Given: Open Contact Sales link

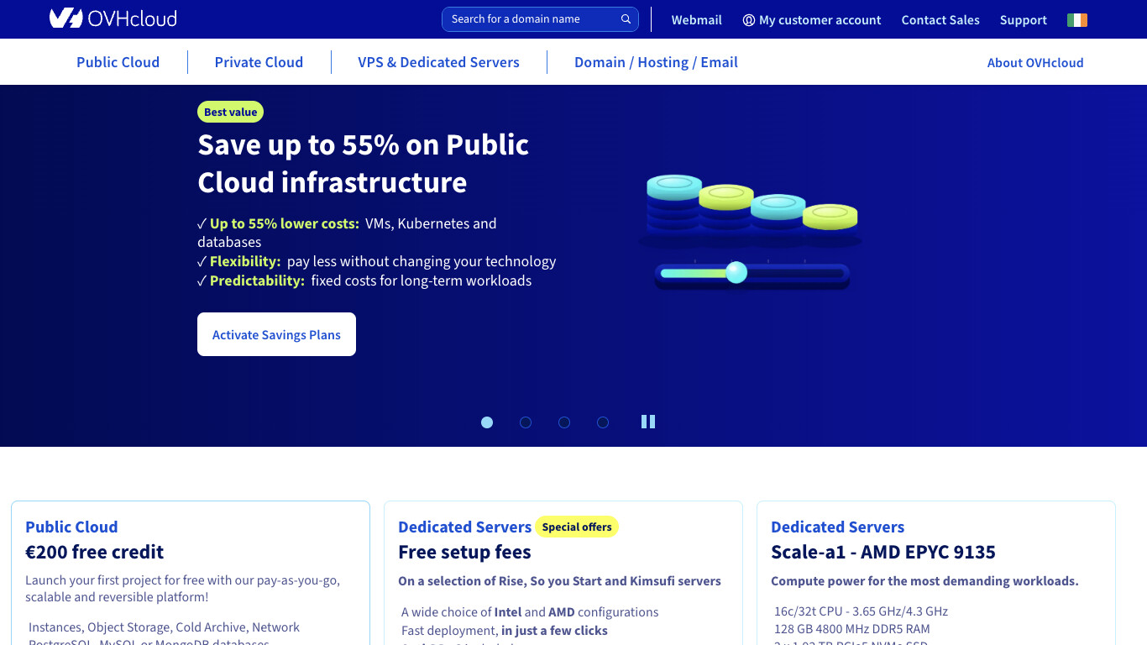Looking at the screenshot, I should click(x=940, y=20).
